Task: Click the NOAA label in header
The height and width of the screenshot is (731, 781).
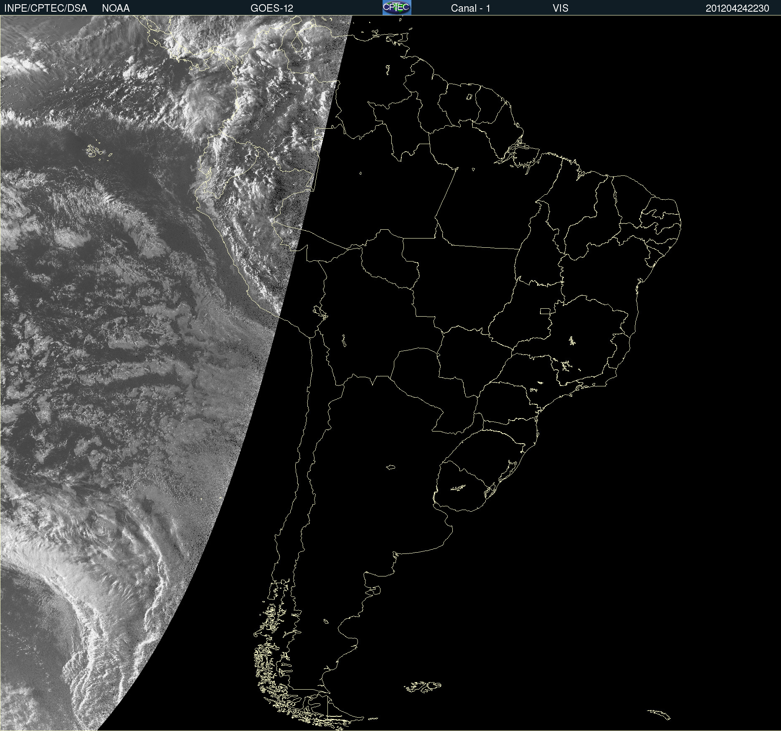Action: tap(116, 8)
